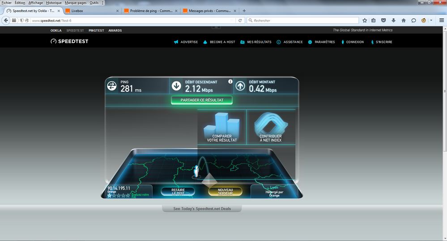The image size is (447, 241).
Task: Click the Partager ce résultat button
Action: pyautogui.click(x=202, y=100)
